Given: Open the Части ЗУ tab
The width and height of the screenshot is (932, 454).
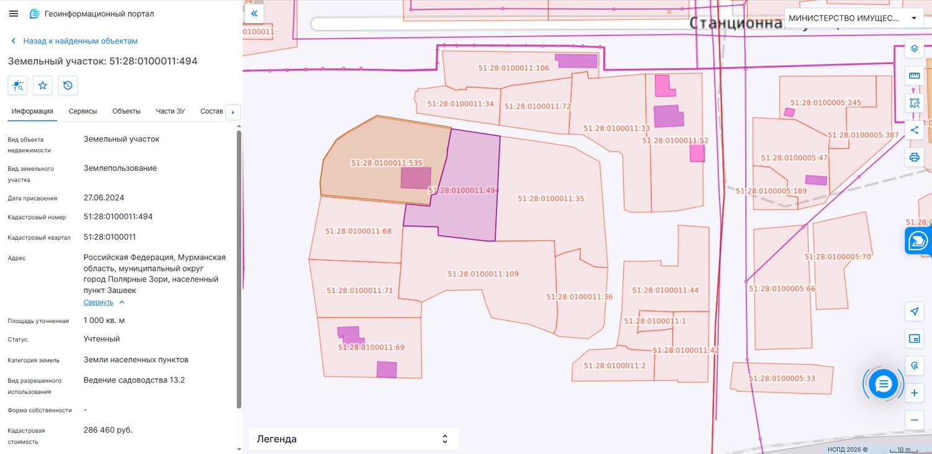Looking at the screenshot, I should (170, 111).
